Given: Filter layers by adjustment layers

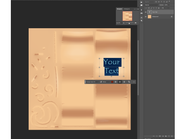Looking at the screenshot, I should [159, 2].
